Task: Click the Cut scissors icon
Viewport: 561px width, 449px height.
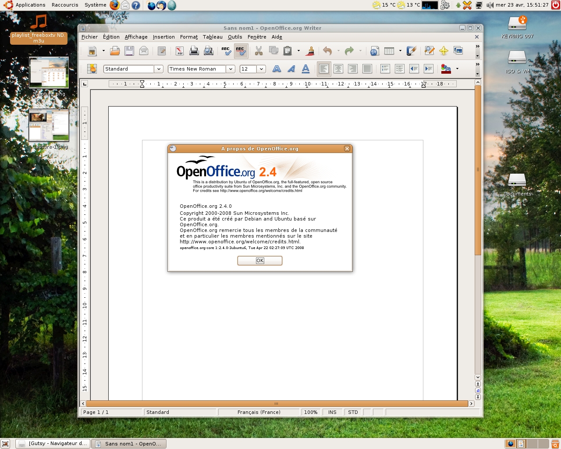Action: pyautogui.click(x=259, y=51)
